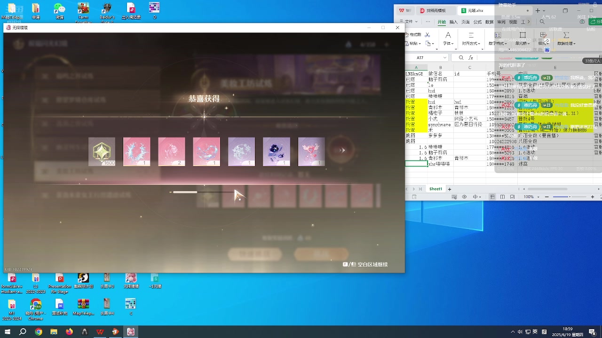Screen dimensions: 602x338
Task: Open the File (文件) menu dropdown
Action: pos(409,22)
